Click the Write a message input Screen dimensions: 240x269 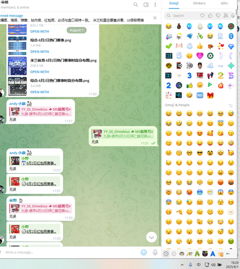[71, 252]
